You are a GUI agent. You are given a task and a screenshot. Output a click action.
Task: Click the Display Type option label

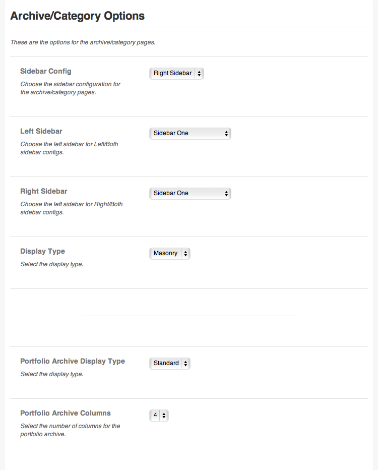point(43,252)
